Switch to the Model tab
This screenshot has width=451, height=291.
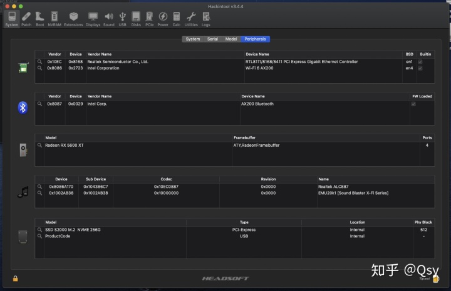click(231, 39)
